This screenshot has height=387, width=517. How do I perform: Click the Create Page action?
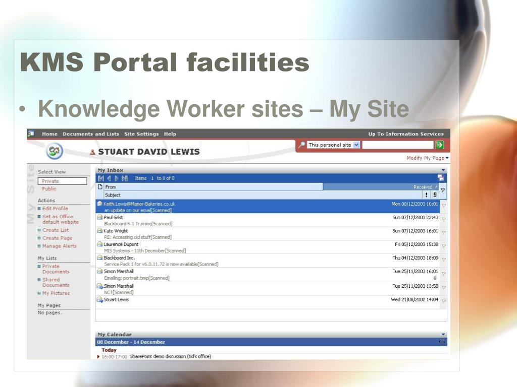click(57, 238)
